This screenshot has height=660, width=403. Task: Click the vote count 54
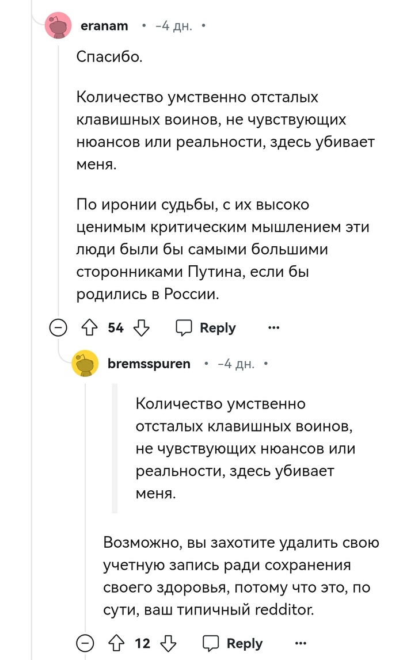point(116,328)
